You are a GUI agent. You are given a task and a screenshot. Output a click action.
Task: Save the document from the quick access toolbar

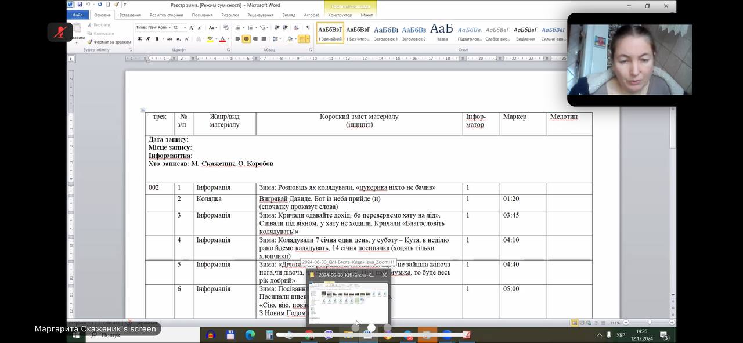(80, 5)
